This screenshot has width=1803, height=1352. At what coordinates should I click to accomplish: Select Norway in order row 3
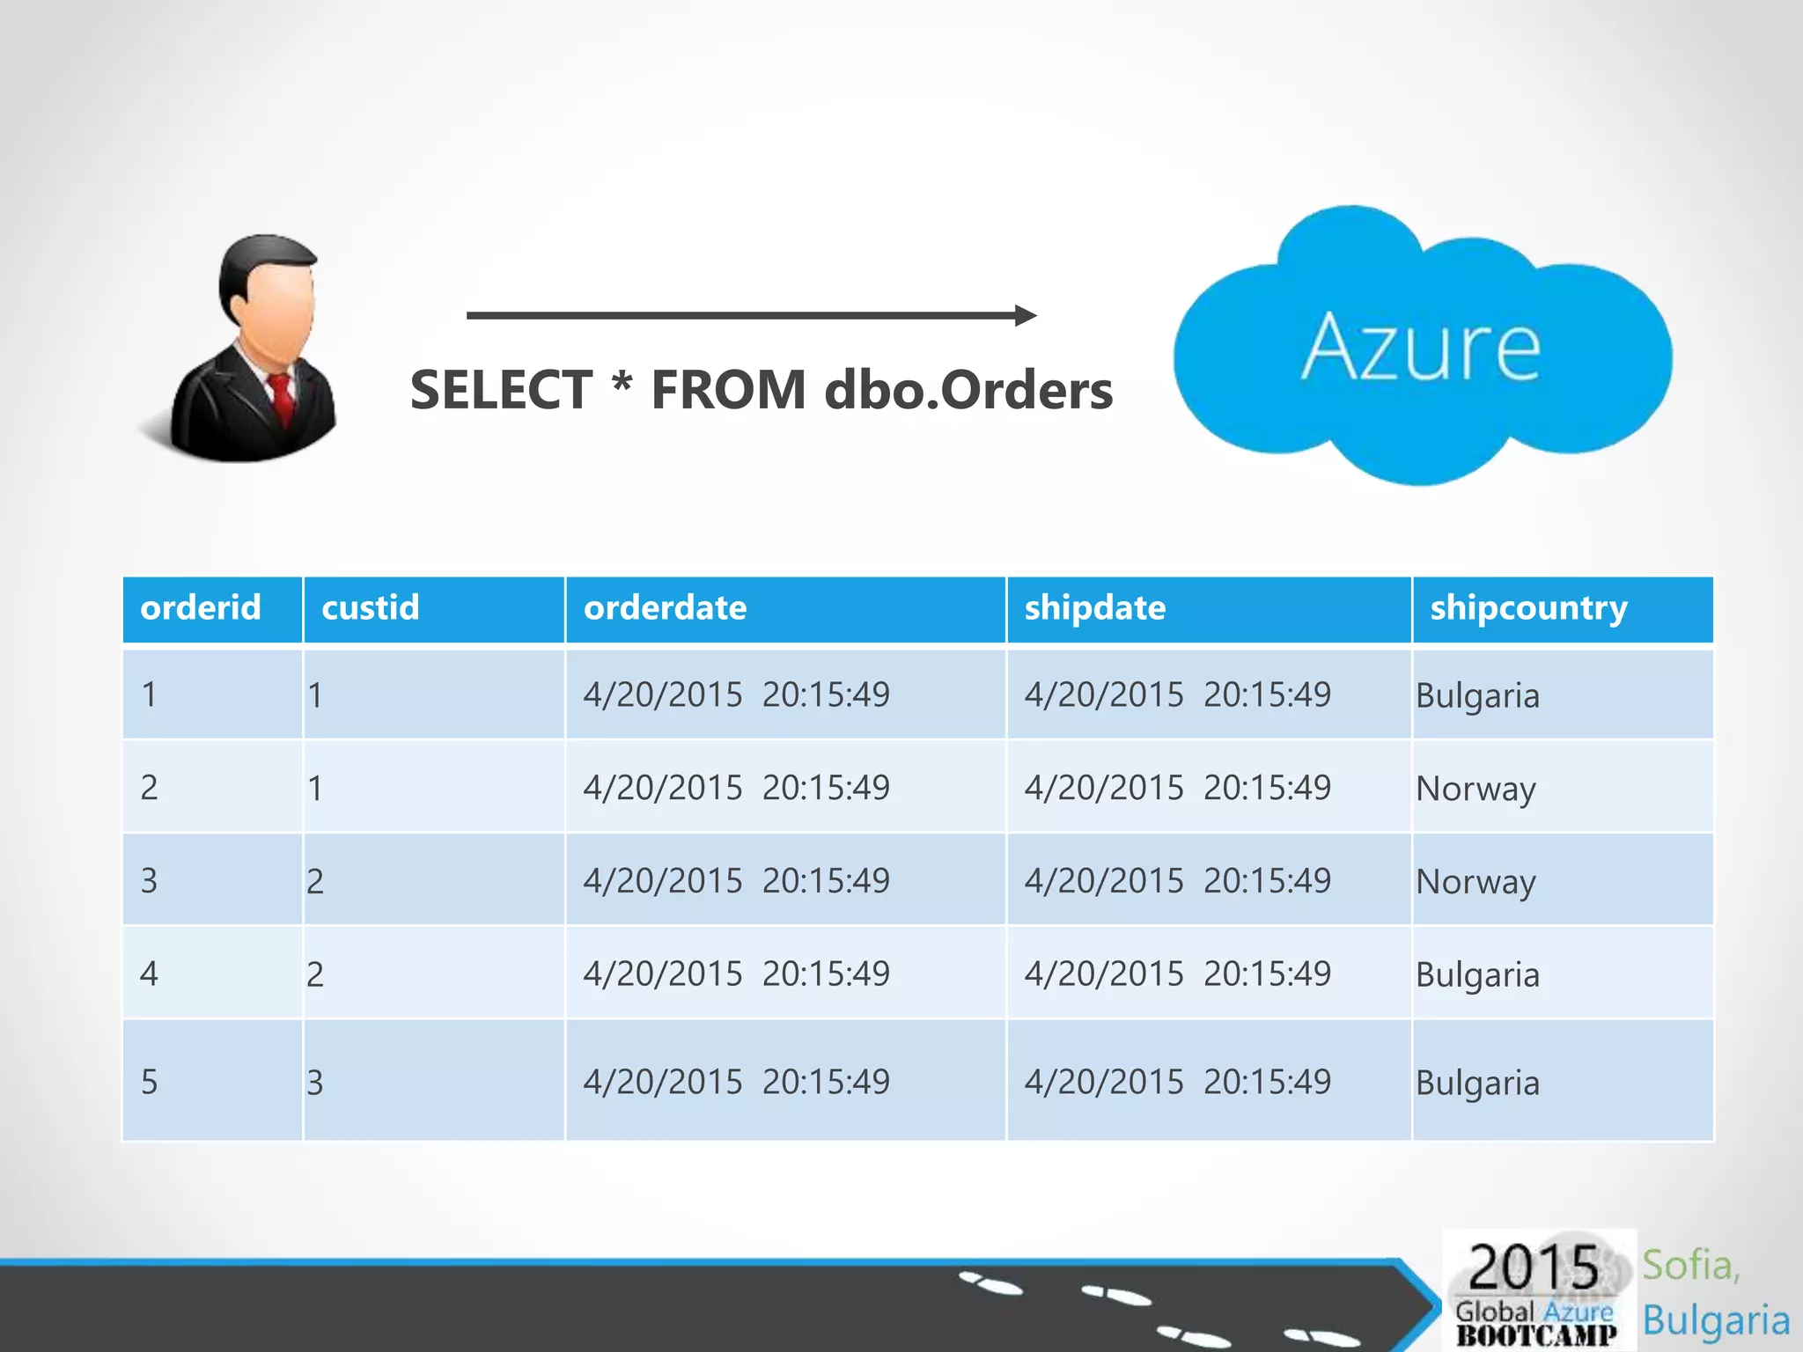pyautogui.click(x=1476, y=882)
